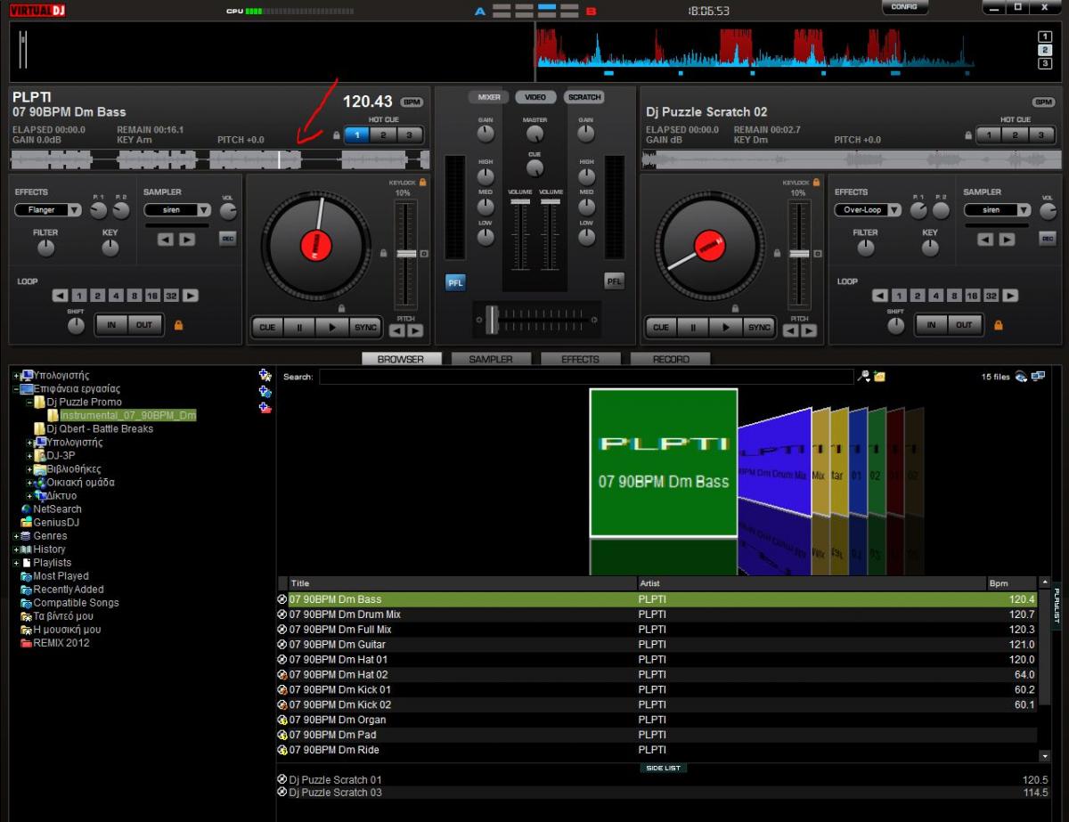Screen dimensions: 1069x822
Task: Open search options magnifier icon
Action: [x=862, y=377]
